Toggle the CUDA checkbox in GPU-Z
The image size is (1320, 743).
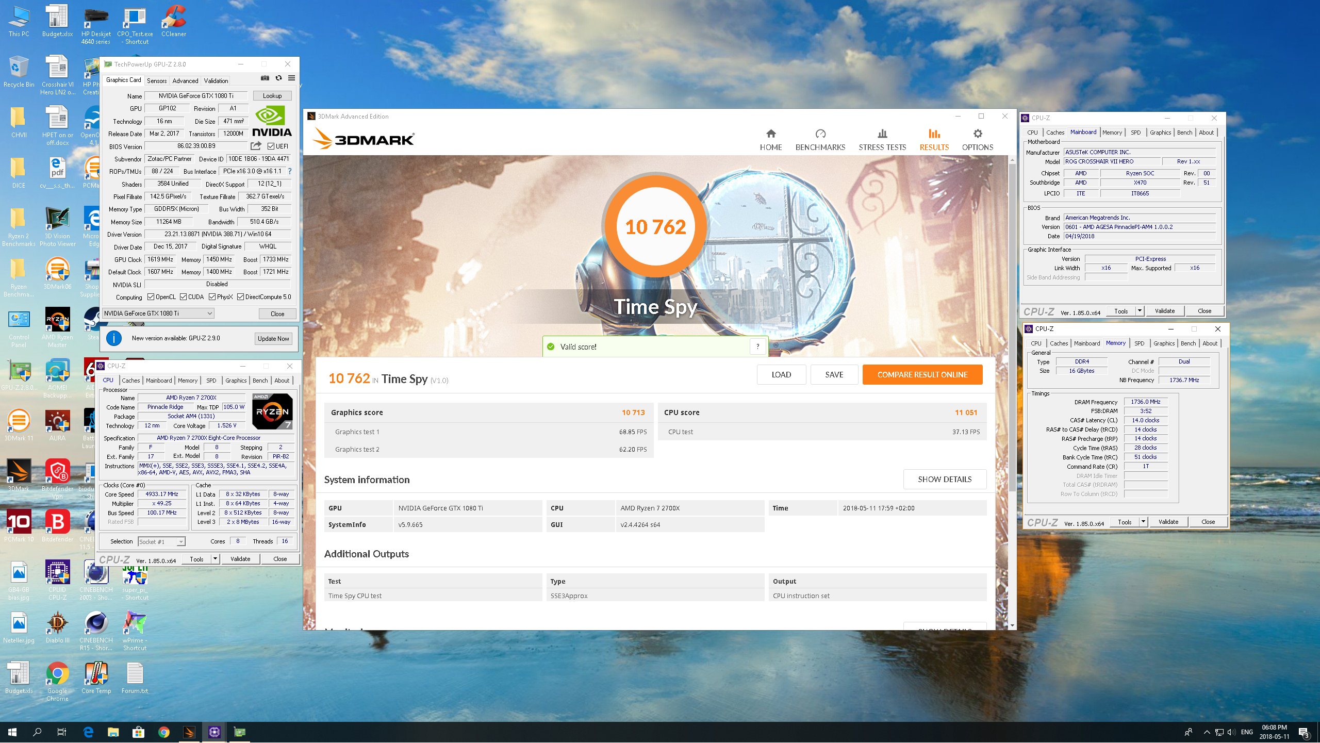[183, 297]
